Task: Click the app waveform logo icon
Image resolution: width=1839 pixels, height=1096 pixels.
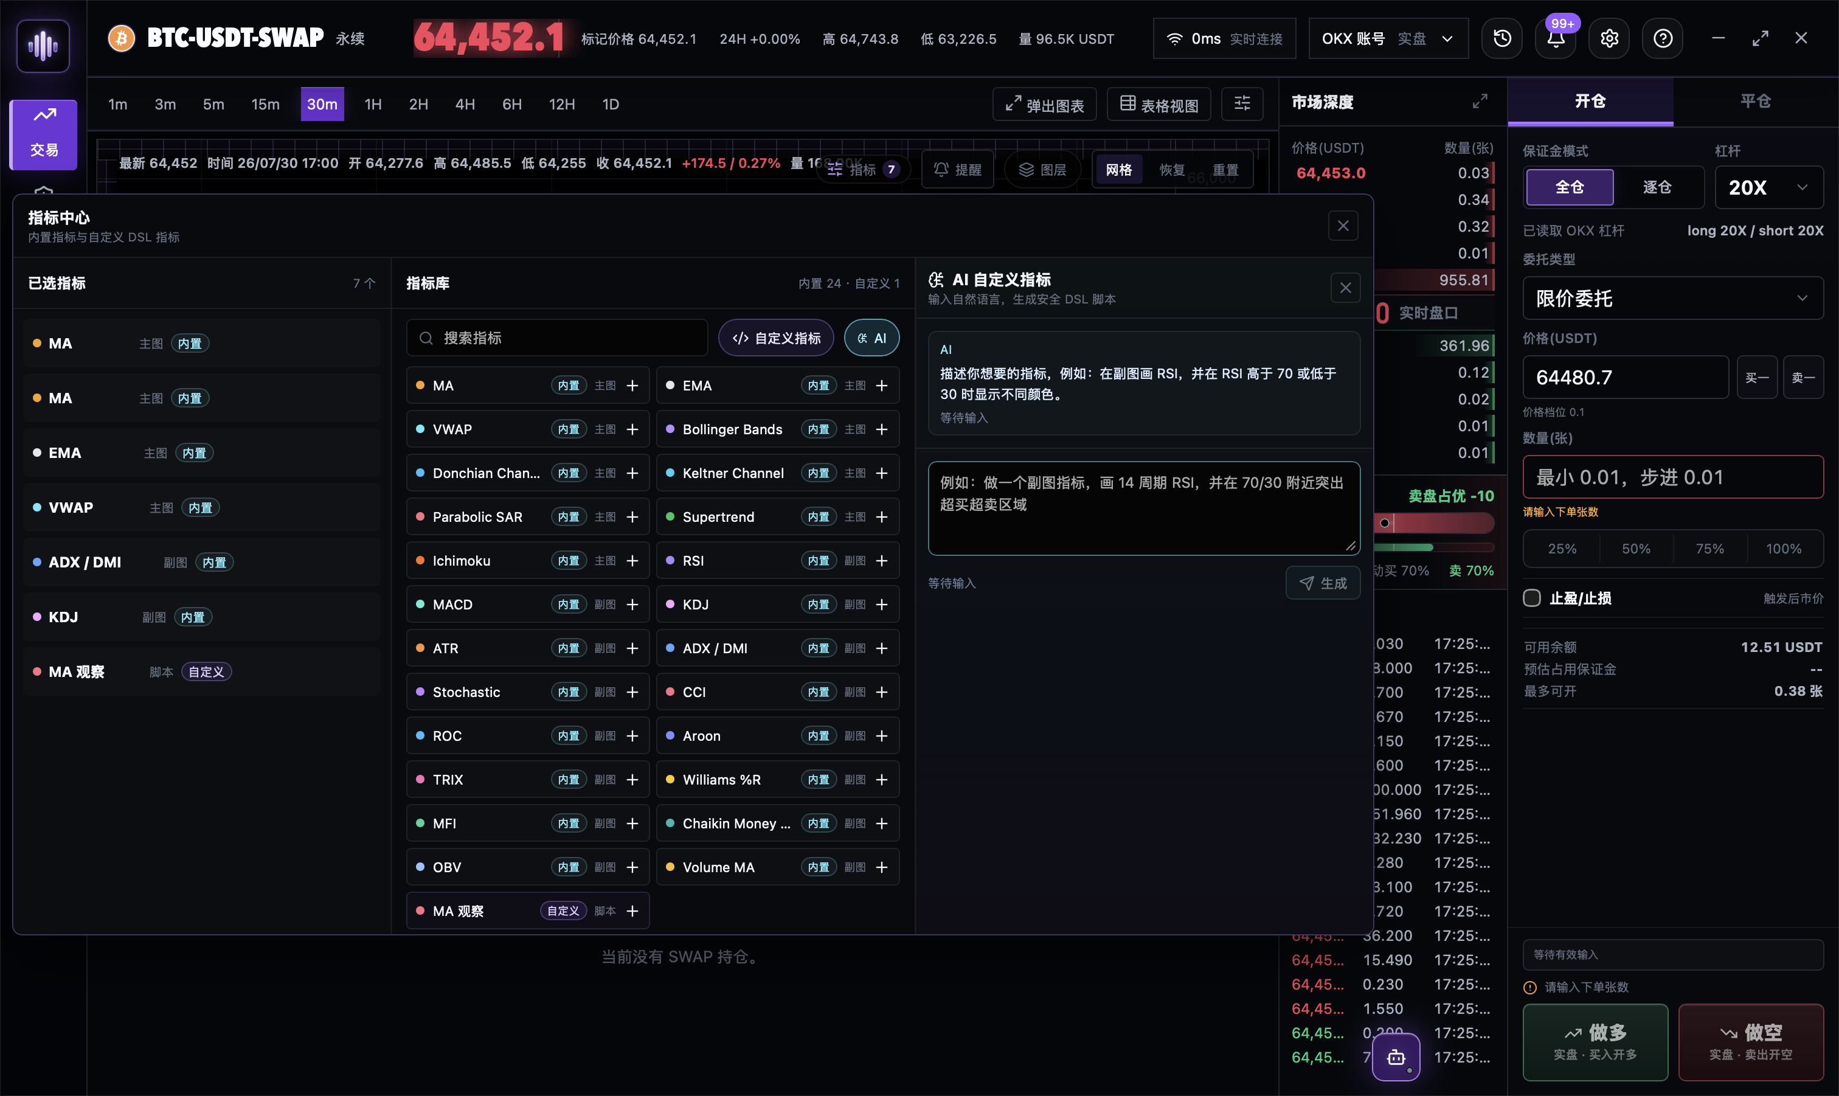Action: (43, 46)
